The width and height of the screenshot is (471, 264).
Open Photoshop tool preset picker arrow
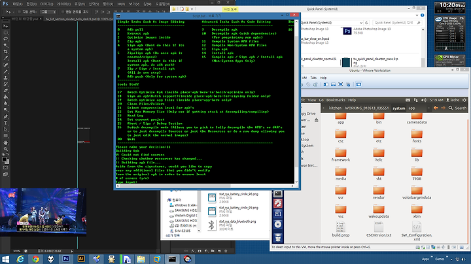(x=13, y=12)
